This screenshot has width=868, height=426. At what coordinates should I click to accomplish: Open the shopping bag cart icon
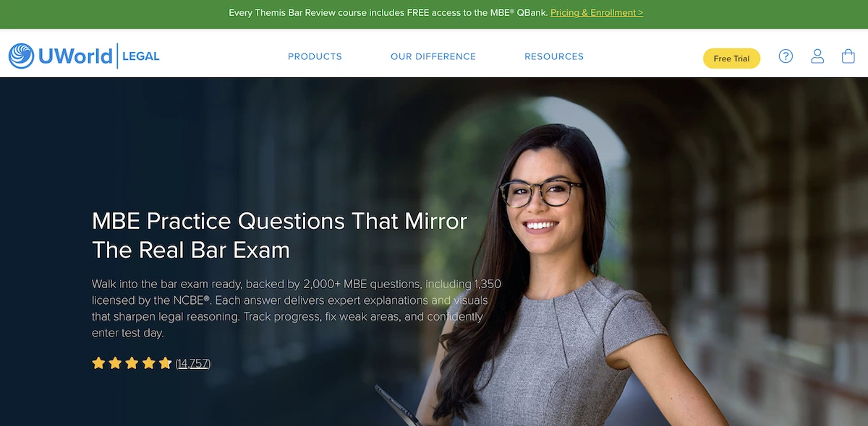point(848,56)
